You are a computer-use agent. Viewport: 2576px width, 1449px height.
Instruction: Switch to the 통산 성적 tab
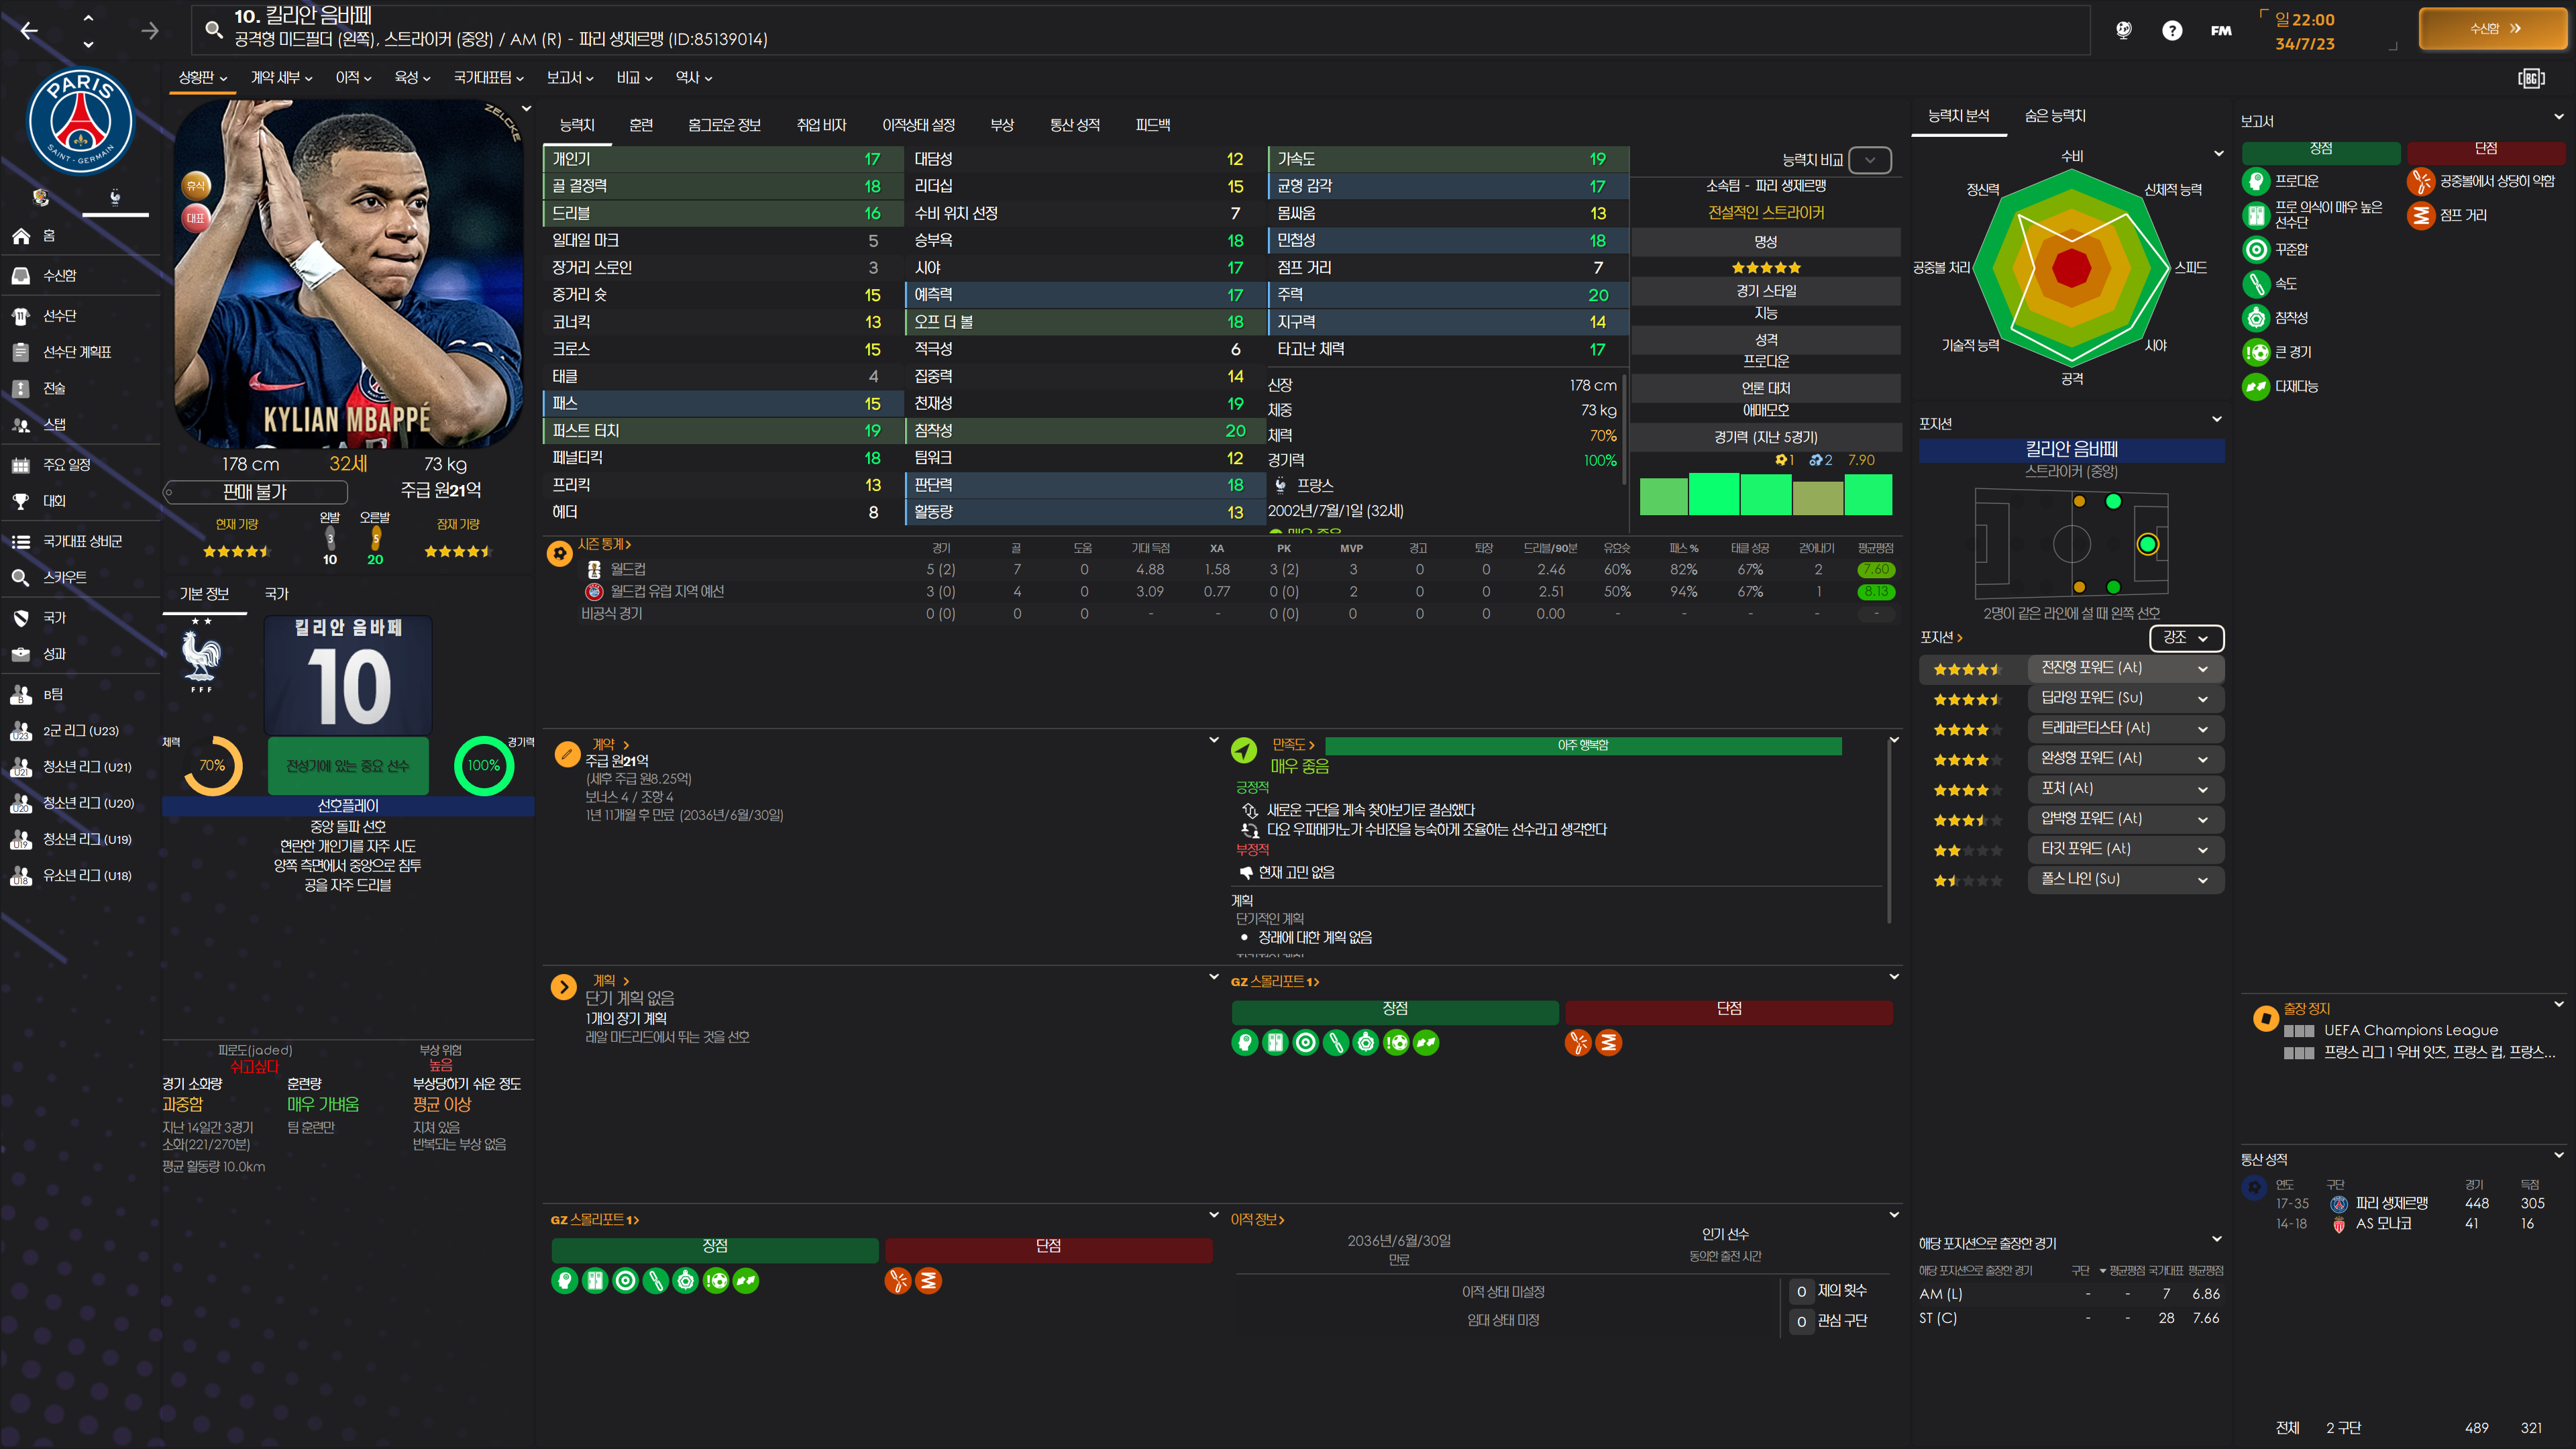1074,125
